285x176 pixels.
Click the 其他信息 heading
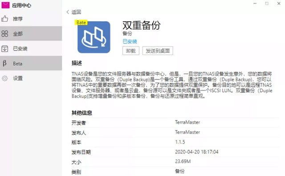point(82,113)
